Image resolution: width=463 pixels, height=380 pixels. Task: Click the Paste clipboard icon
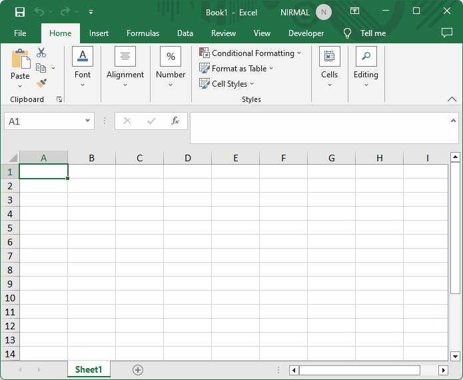coord(21,59)
